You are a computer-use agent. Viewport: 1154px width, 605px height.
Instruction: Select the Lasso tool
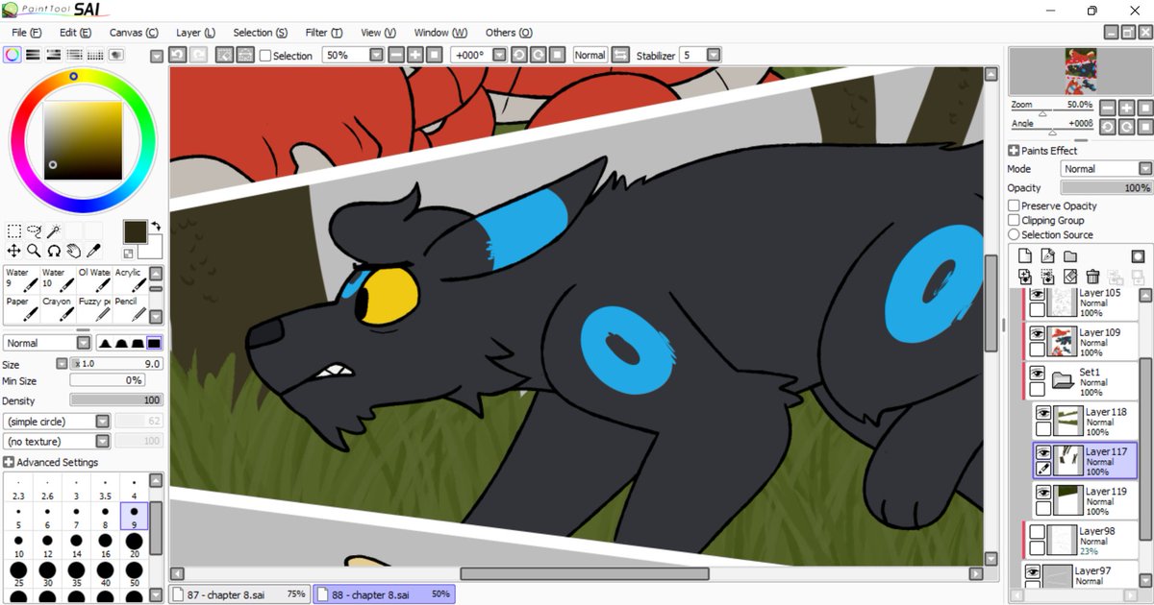pyautogui.click(x=35, y=230)
